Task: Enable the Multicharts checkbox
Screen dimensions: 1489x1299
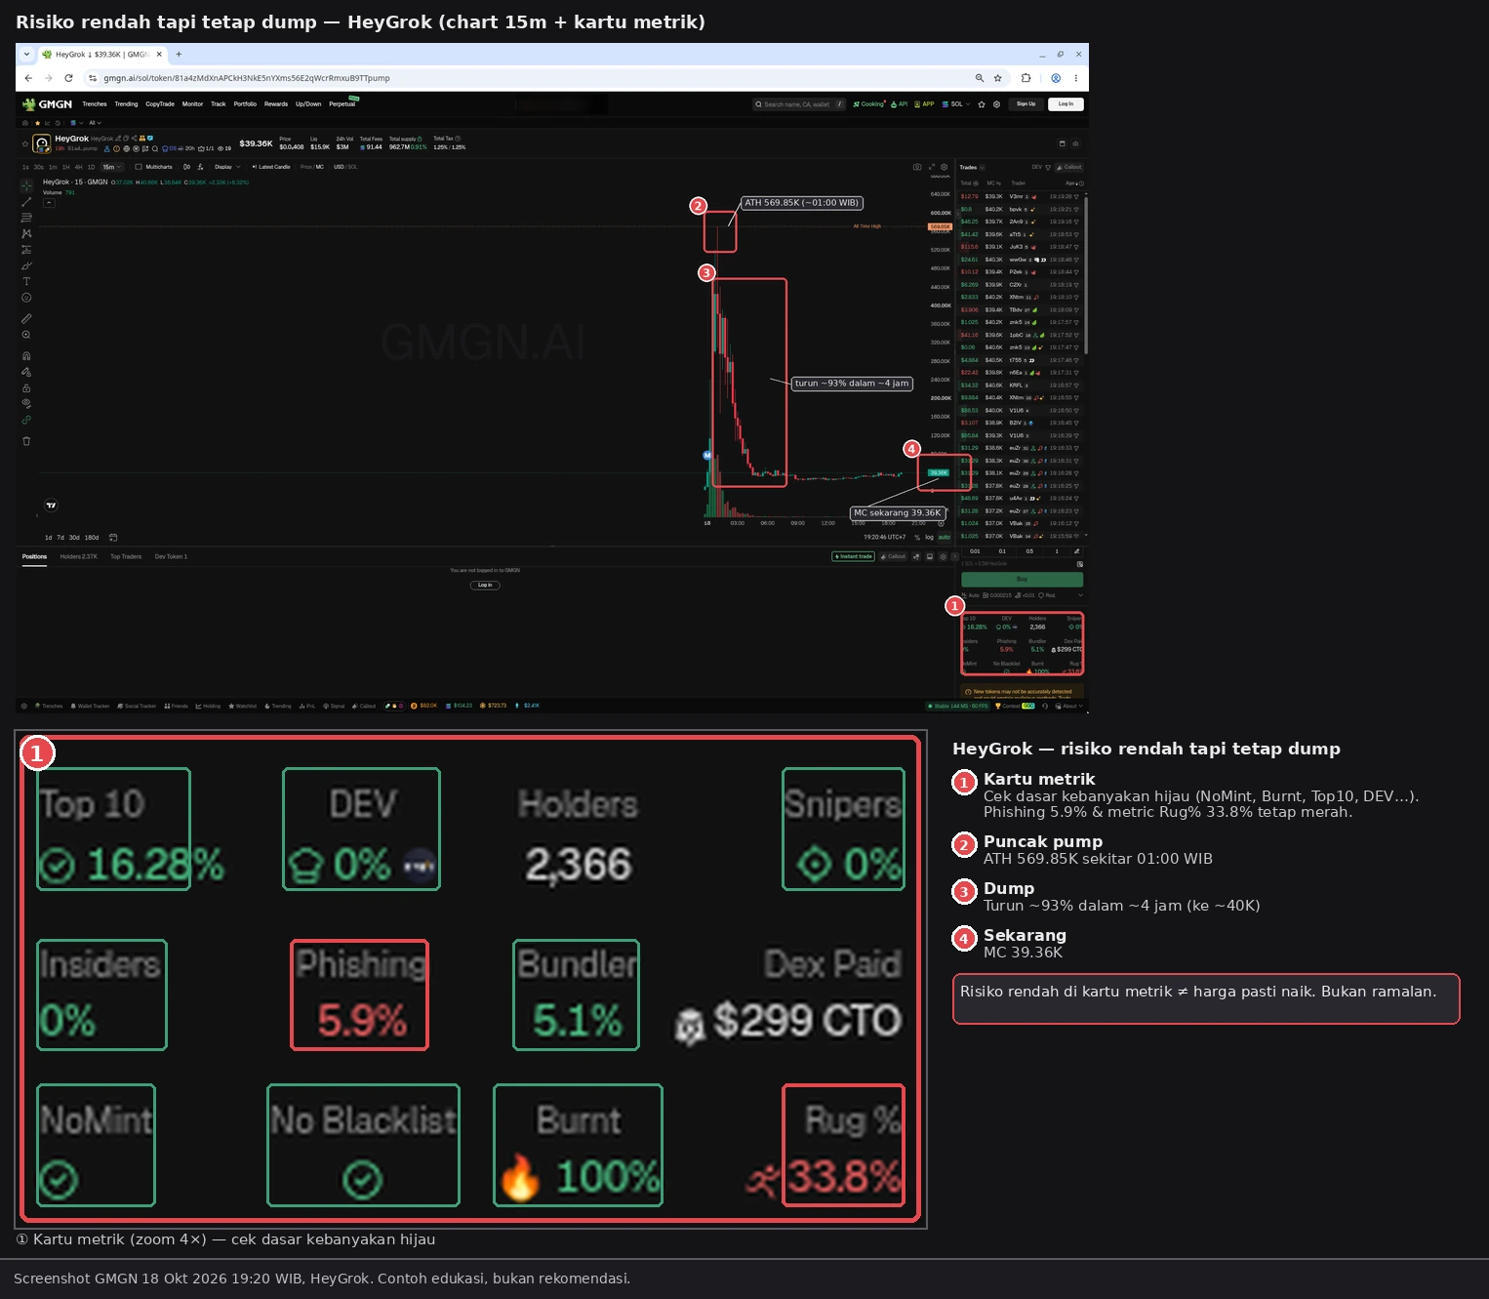Action: [x=139, y=167]
